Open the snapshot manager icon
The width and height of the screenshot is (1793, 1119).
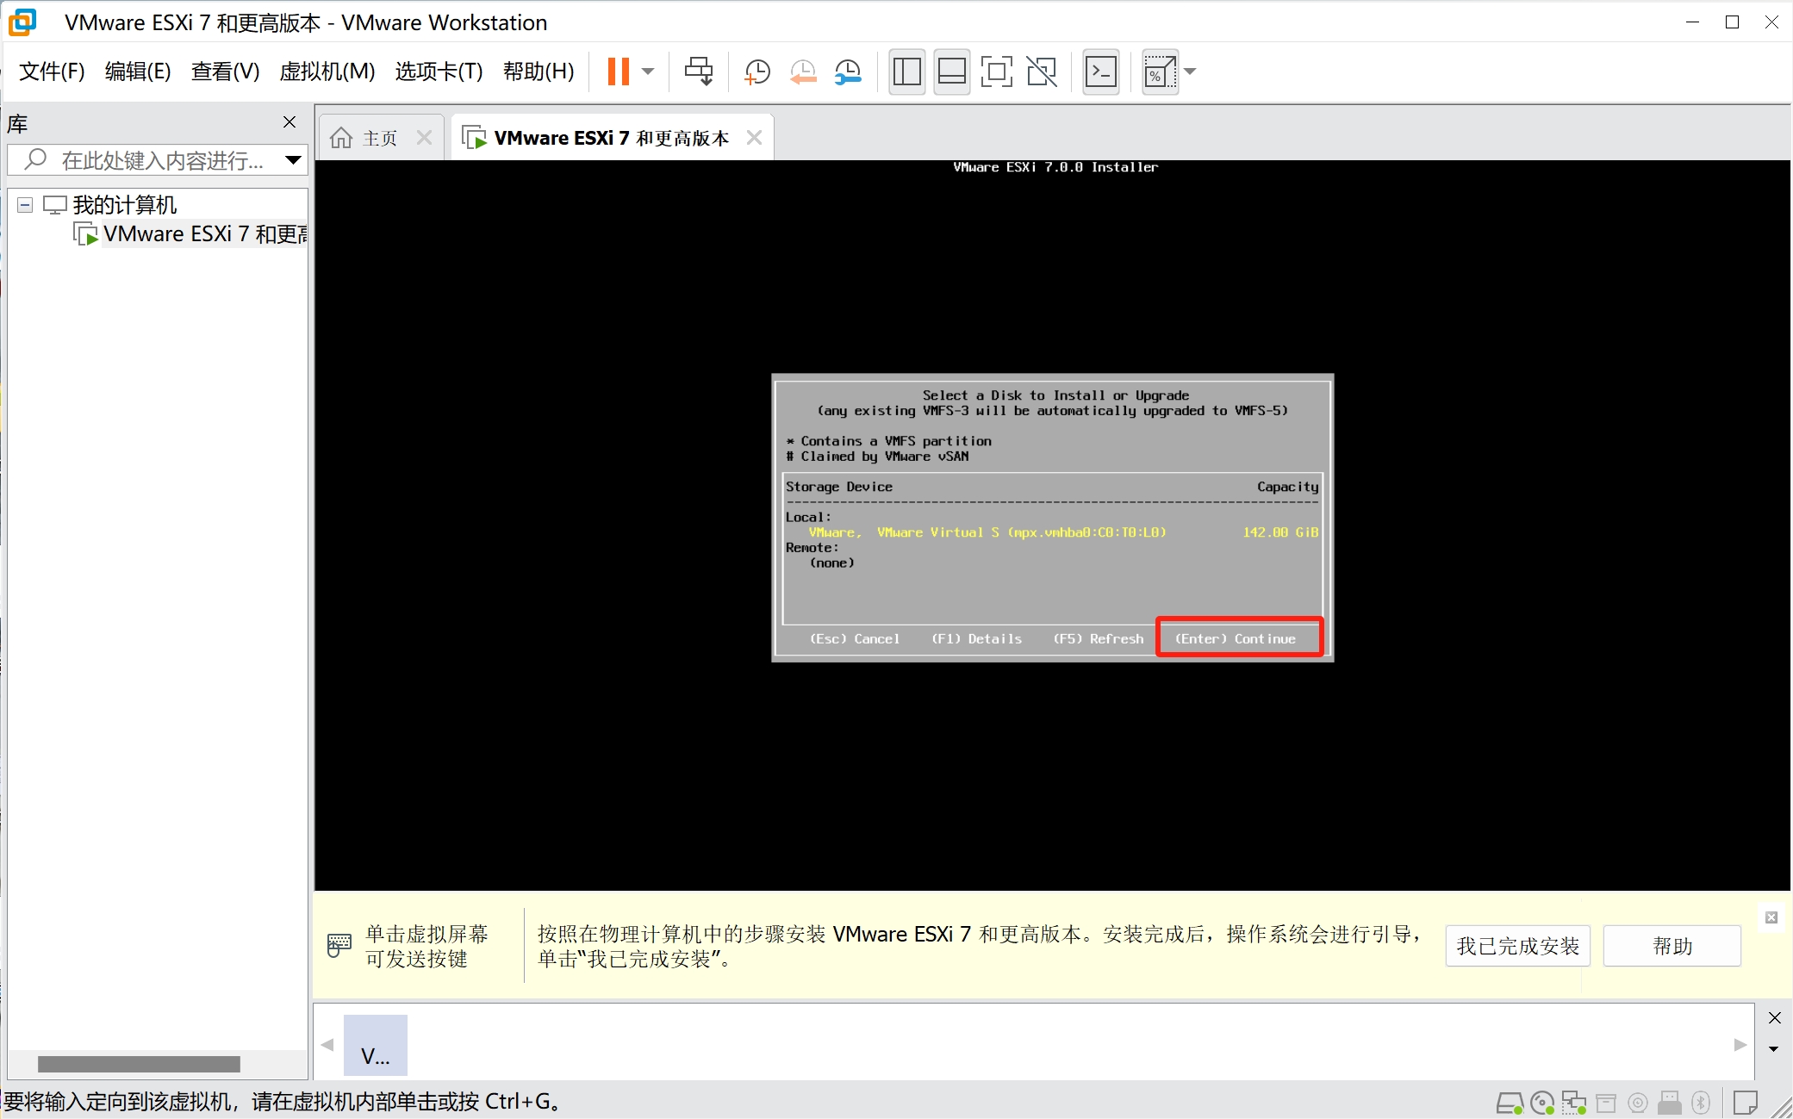849,71
